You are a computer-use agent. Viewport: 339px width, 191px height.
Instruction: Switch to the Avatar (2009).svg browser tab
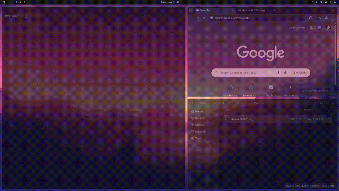pyautogui.click(x=257, y=10)
